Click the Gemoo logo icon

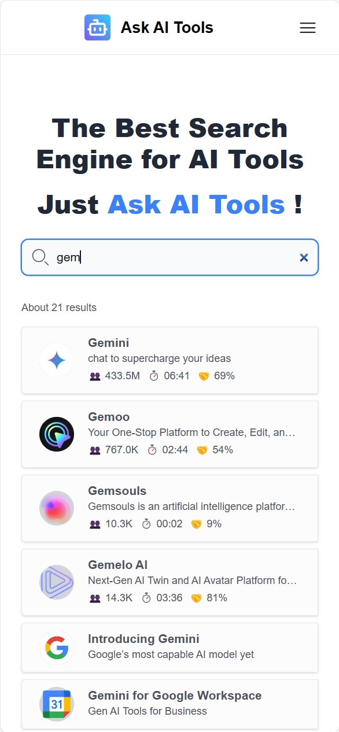(57, 434)
